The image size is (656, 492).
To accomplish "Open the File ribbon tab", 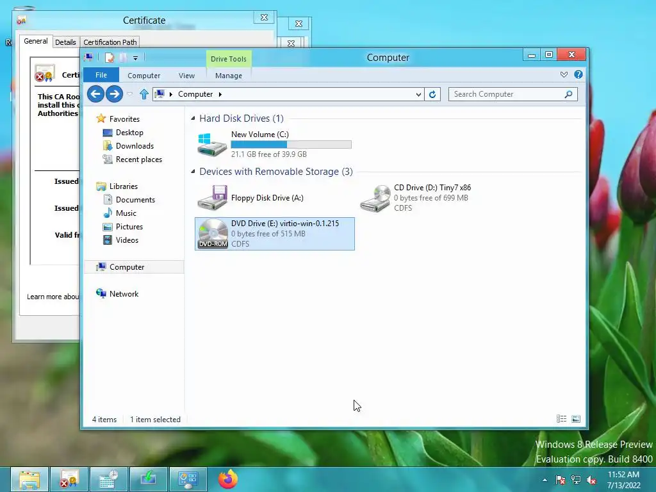I will coord(101,75).
